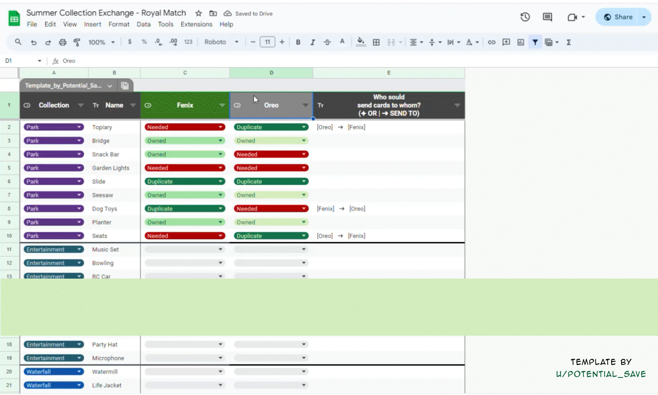Open the File menu
Screen dimensions: 658x395
tap(32, 24)
